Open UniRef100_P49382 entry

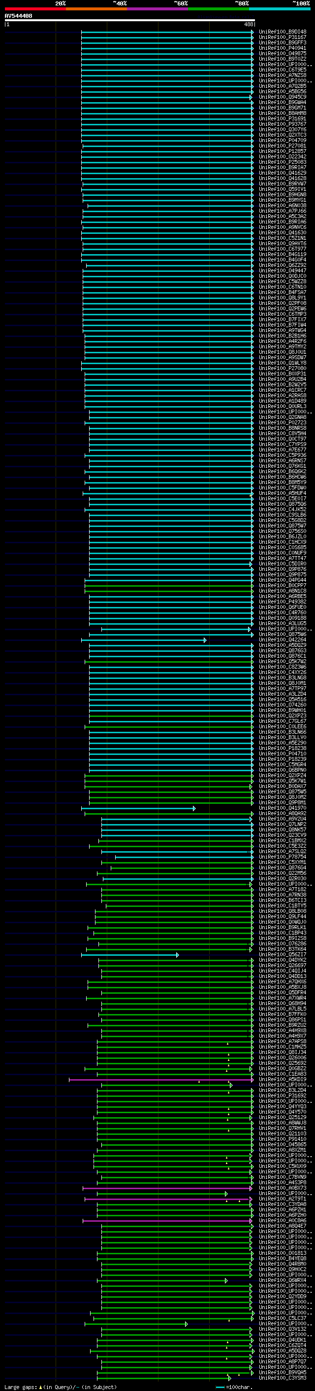[x=282, y=602]
